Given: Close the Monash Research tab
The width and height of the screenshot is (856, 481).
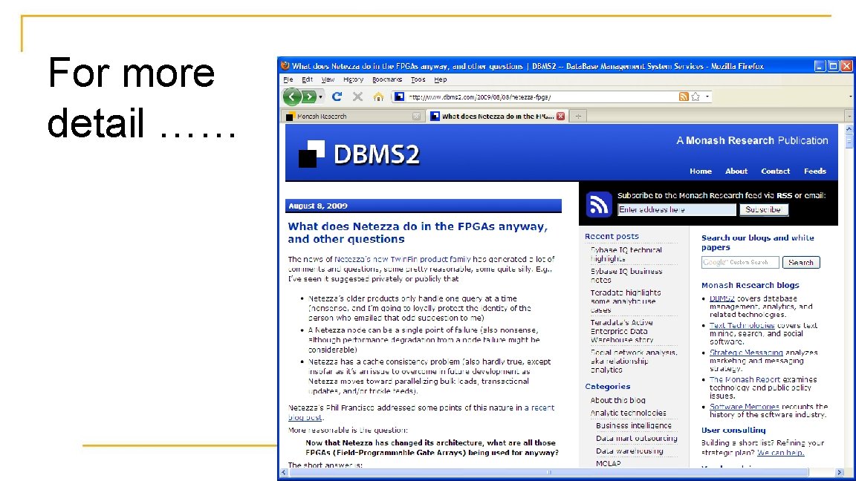Looking at the screenshot, I should [417, 116].
